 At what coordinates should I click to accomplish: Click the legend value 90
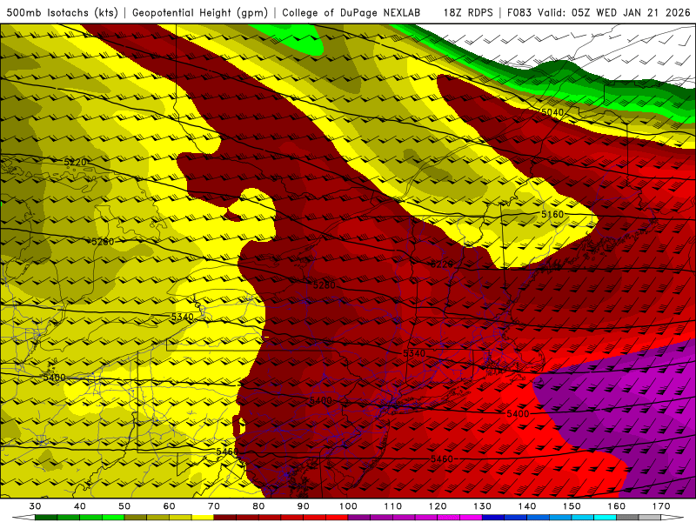pyautogui.click(x=303, y=506)
